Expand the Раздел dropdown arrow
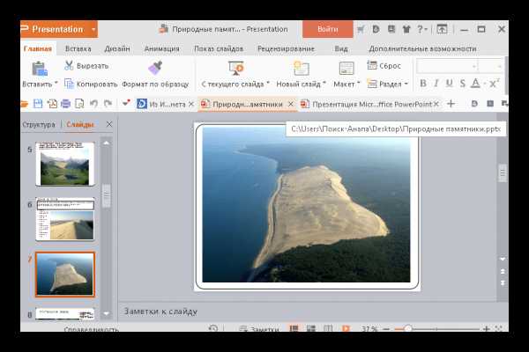 coord(406,84)
